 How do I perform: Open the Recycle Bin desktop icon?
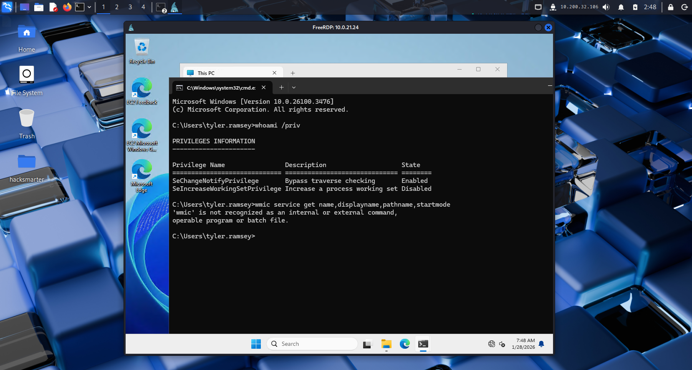click(x=142, y=51)
